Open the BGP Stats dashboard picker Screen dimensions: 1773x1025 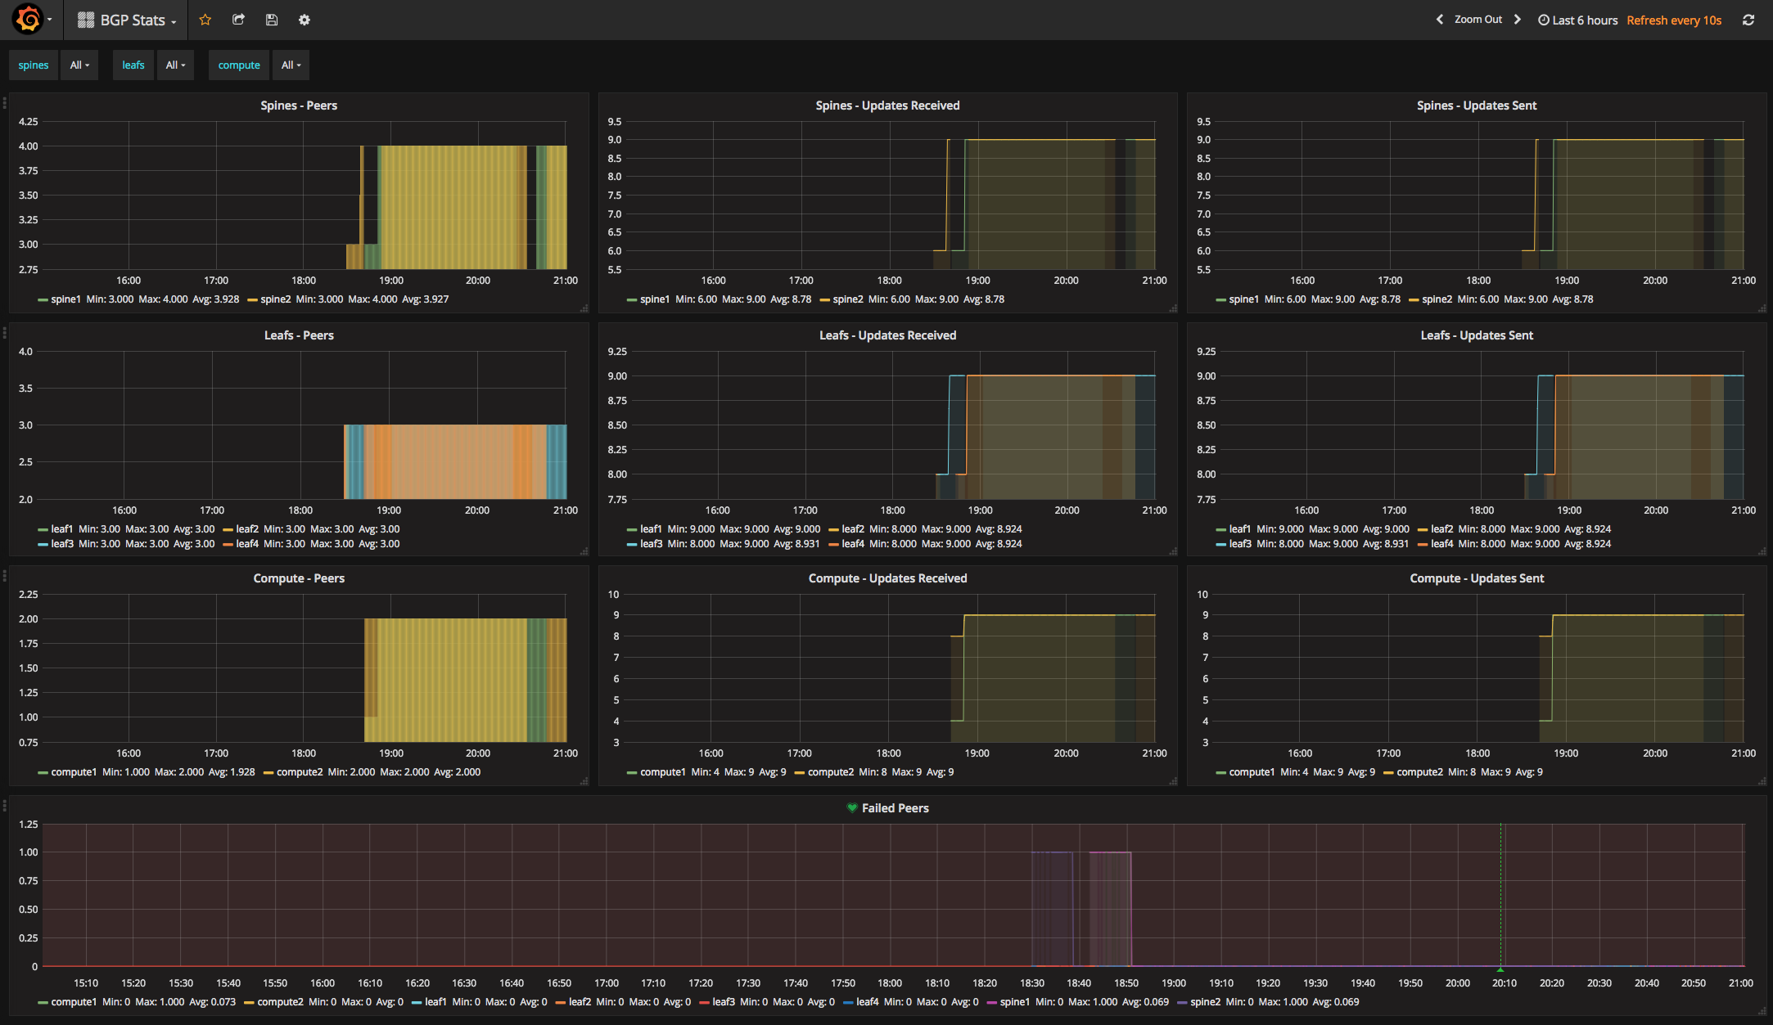(x=131, y=20)
